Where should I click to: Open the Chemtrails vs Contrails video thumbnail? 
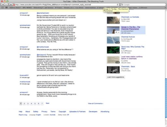click(113, 20)
